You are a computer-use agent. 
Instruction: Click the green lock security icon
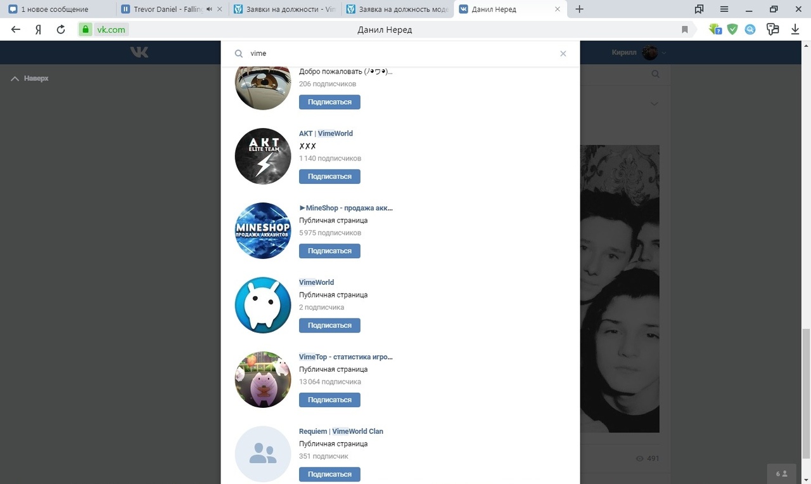click(86, 29)
